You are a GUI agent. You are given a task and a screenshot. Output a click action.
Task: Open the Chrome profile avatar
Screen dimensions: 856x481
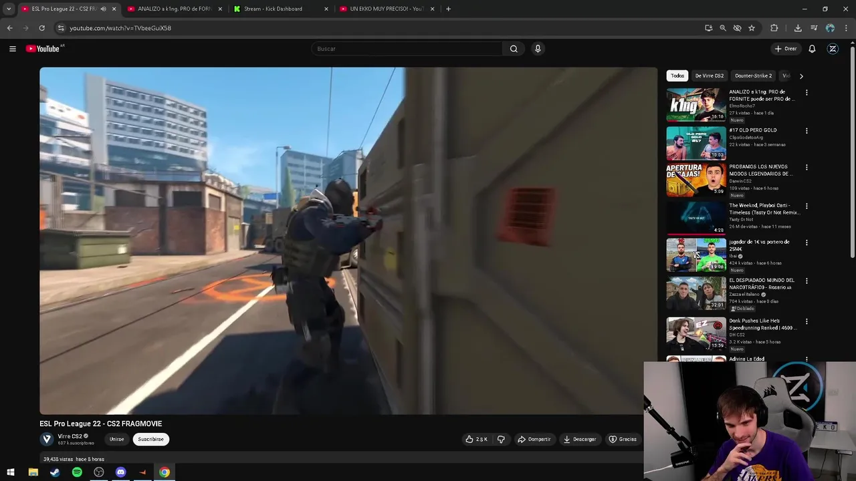coord(830,28)
